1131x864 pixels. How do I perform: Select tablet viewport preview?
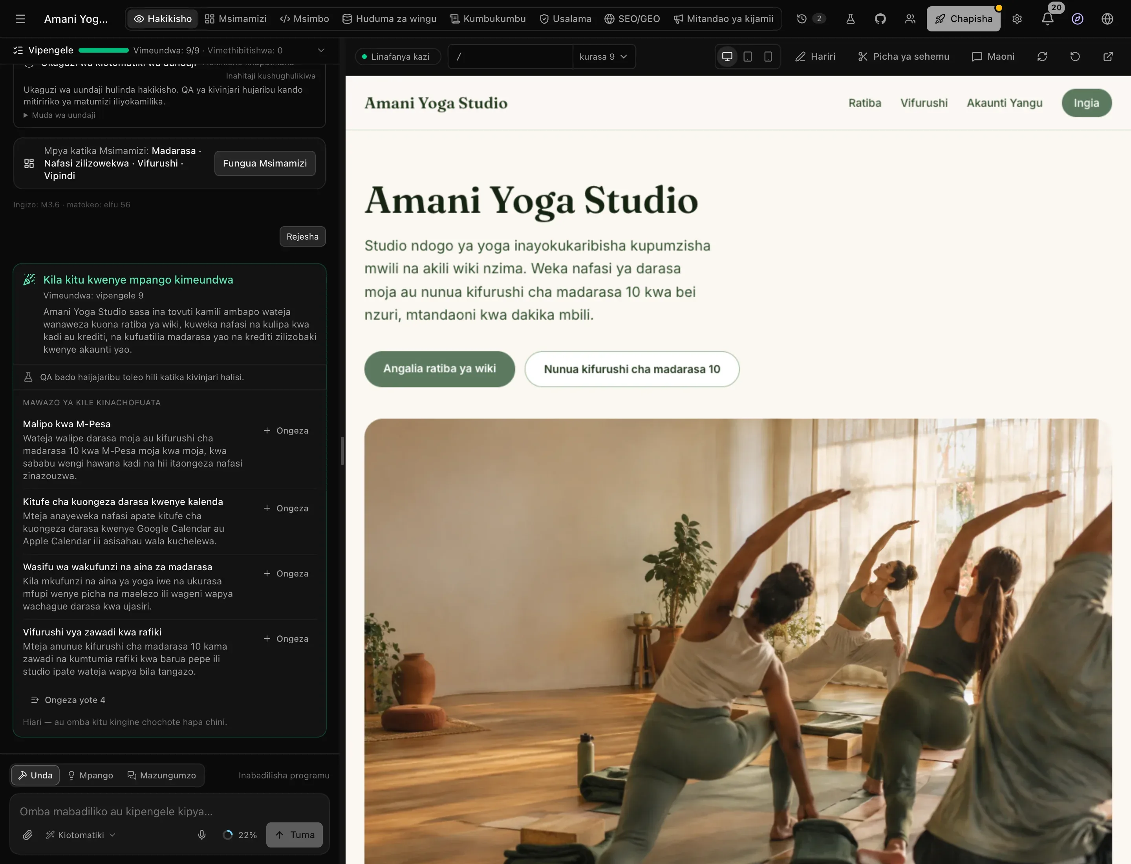747,57
